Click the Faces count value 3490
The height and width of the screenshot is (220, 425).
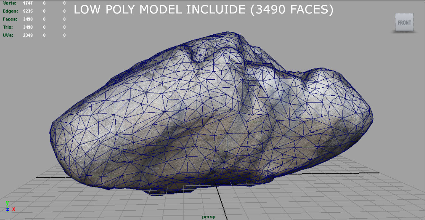click(x=28, y=19)
